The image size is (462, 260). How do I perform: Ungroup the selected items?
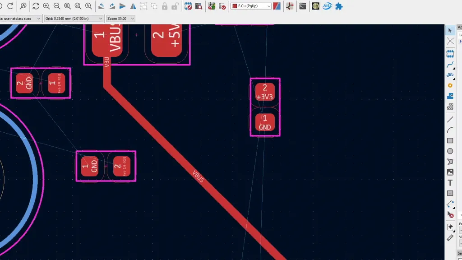[x=154, y=6]
